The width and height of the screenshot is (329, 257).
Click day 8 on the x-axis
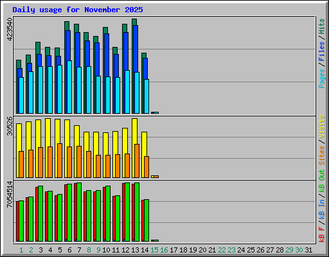89,250
